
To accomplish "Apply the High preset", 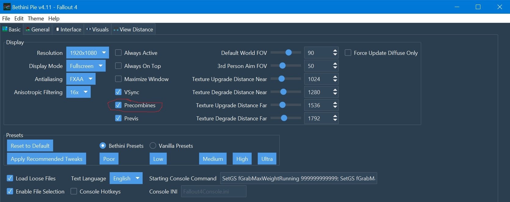I will click(x=242, y=159).
